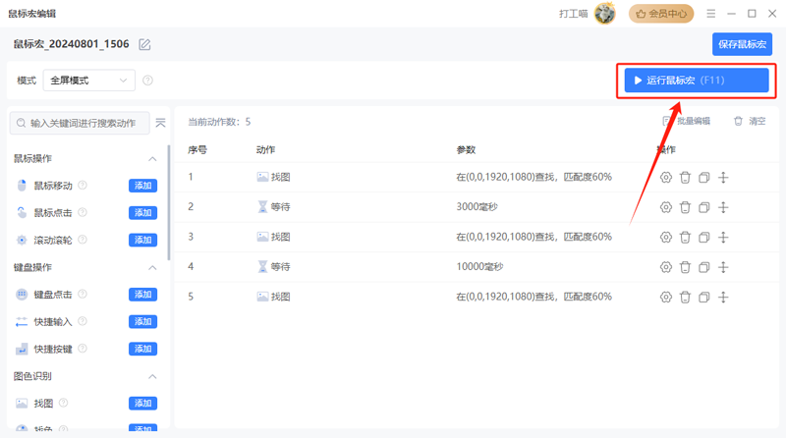Grab the move handle of row 1
This screenshot has width=786, height=438.
(723, 178)
